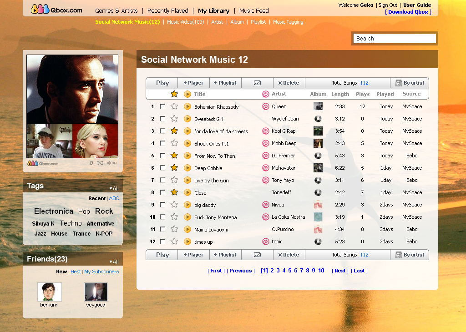The image size is (466, 332).
Task: Open the top By artist sort option
Action: [410, 83]
